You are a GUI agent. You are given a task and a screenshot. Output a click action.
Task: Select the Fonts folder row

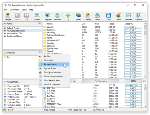point(93,38)
